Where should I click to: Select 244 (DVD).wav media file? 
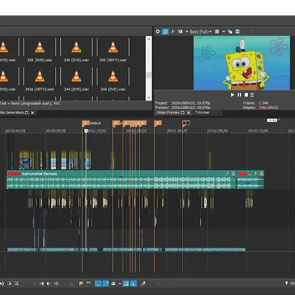[x=76, y=79]
